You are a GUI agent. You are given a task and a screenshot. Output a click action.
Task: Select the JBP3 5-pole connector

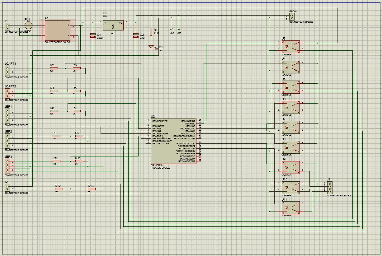click(7, 166)
